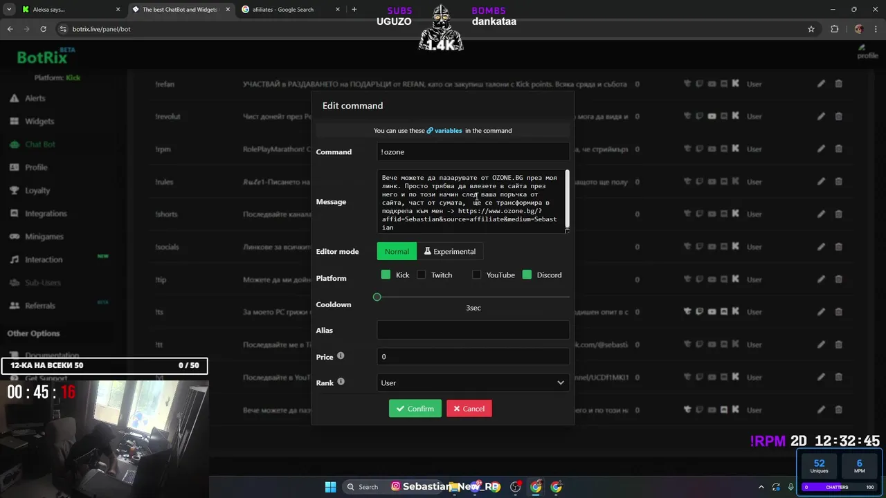Viewport: 886px width, 498px height.
Task: Open Chrome tab search dropdown arrow
Action: [x=10, y=10]
